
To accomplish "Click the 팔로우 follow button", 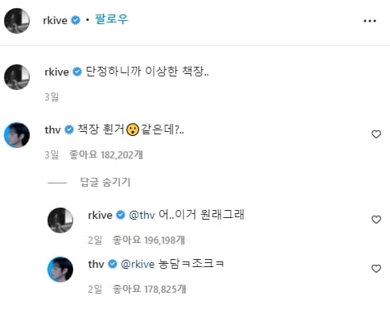I will (112, 19).
